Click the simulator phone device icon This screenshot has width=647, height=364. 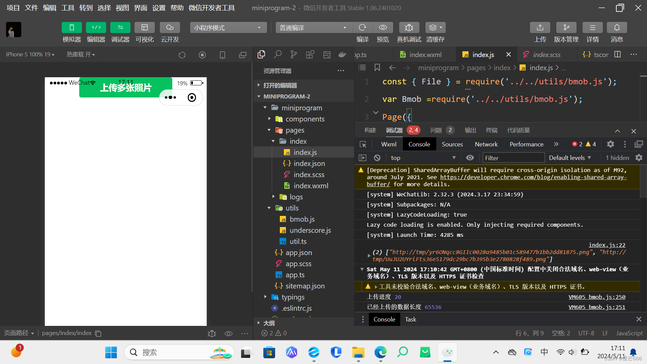(223, 55)
